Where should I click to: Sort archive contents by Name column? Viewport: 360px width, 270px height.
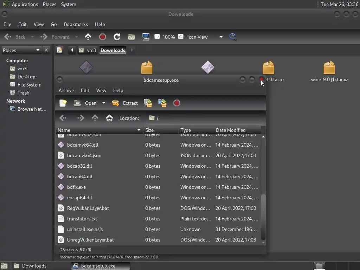[99, 130]
